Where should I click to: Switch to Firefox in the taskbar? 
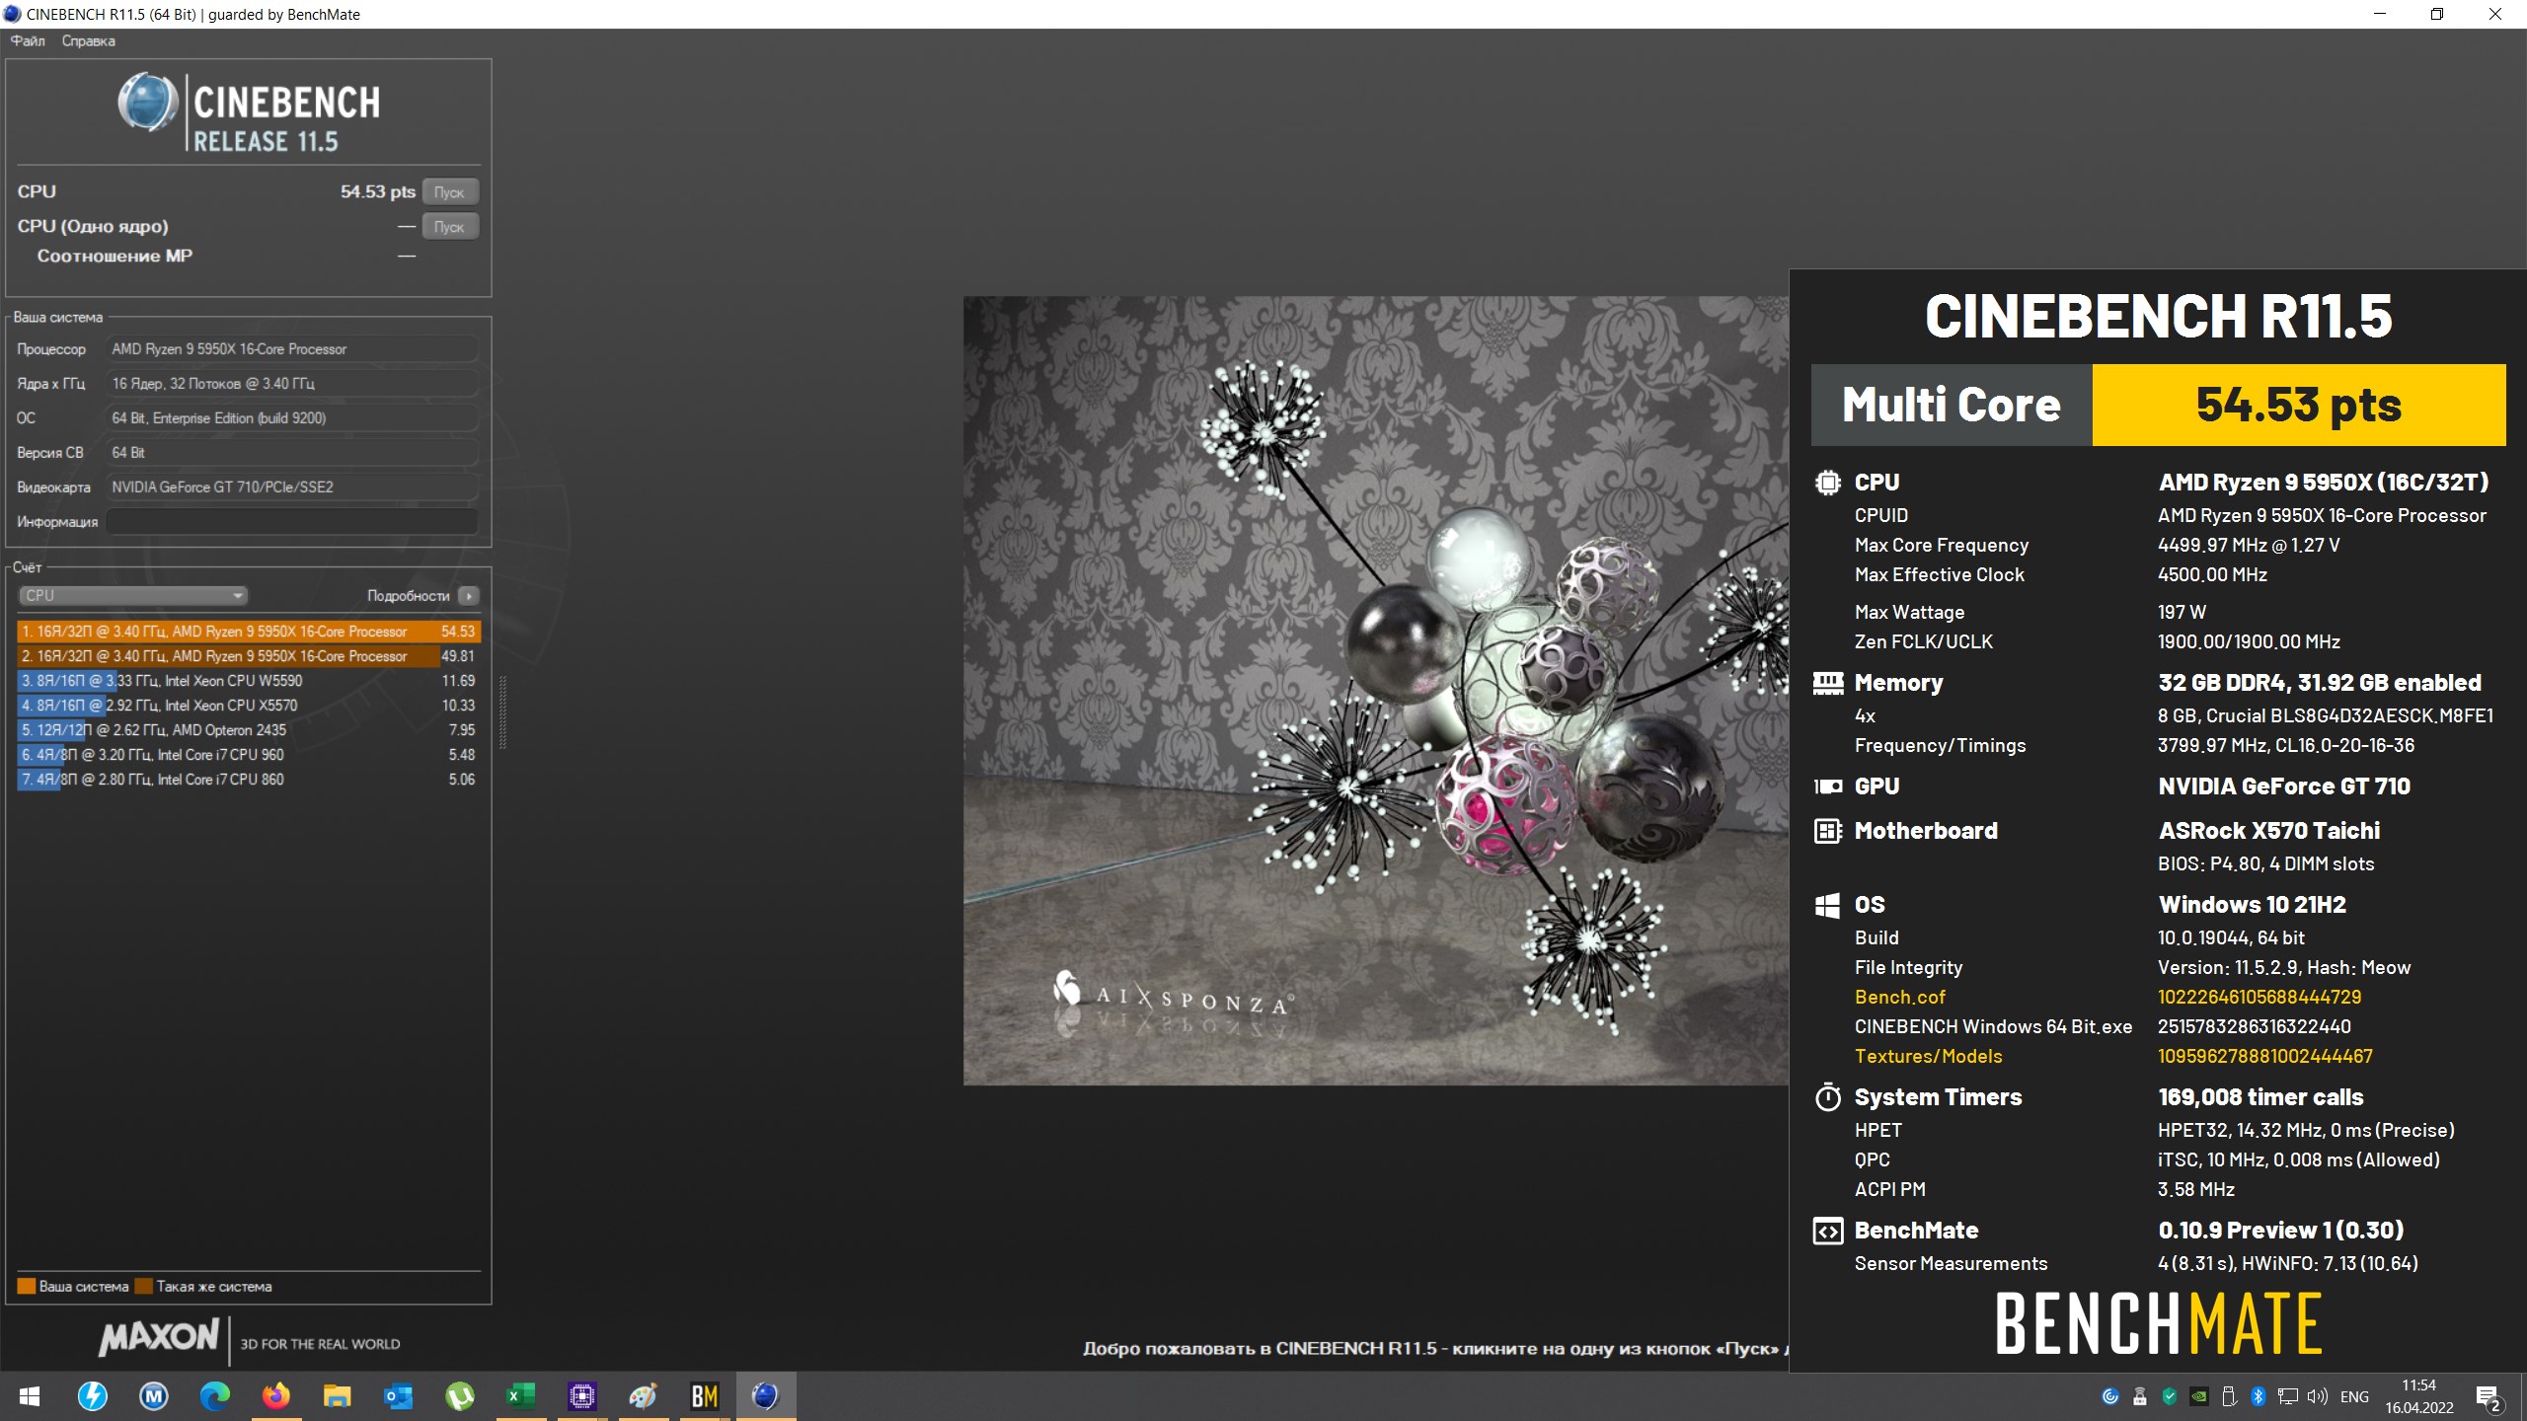pos(276,1396)
